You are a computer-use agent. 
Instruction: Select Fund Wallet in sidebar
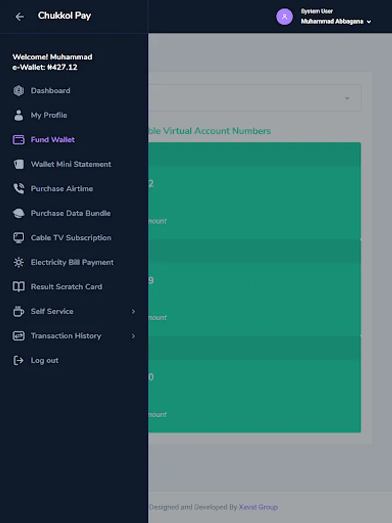click(53, 139)
